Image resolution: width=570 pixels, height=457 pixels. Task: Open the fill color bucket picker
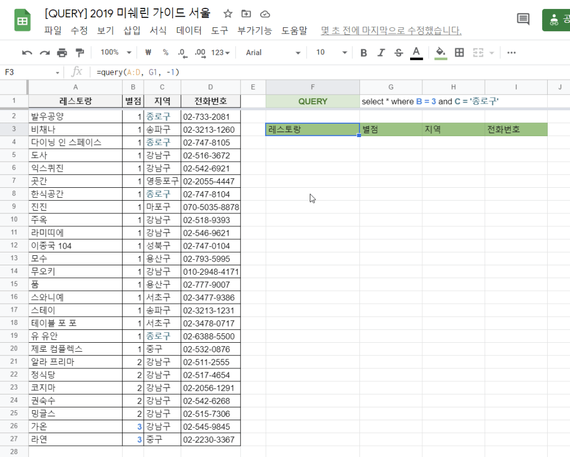pos(441,52)
